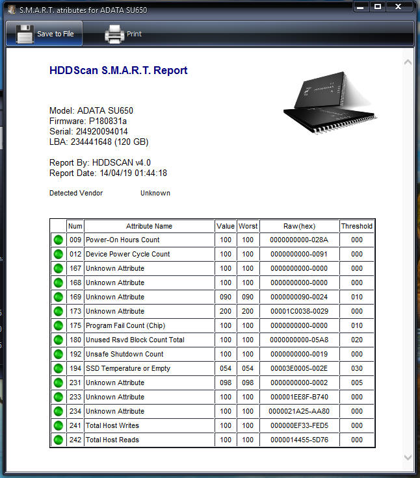Click the window title S.M.A.R.T. atributes text
The height and width of the screenshot is (478, 420).
[83, 10]
